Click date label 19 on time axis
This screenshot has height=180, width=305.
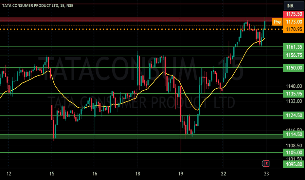(181, 174)
